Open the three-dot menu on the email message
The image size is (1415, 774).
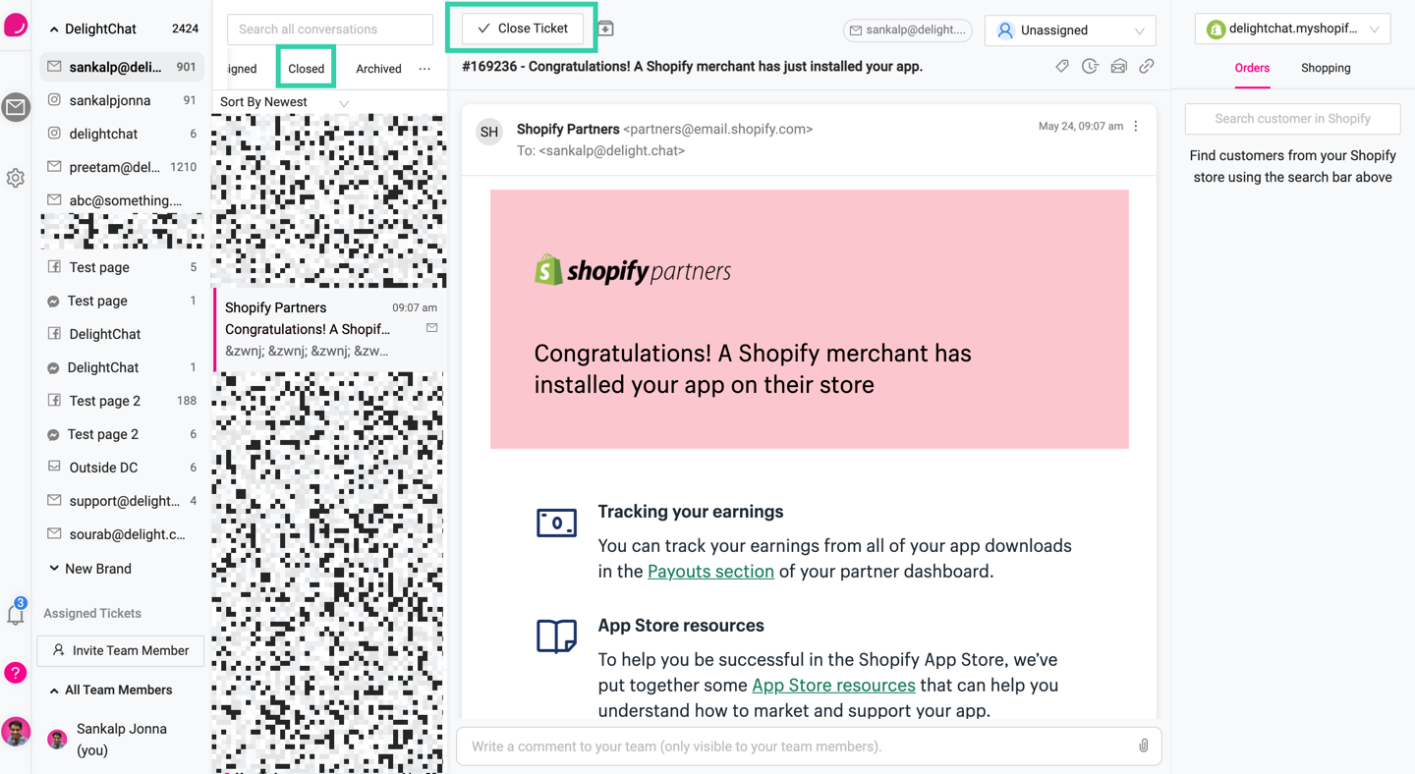[x=1136, y=127]
